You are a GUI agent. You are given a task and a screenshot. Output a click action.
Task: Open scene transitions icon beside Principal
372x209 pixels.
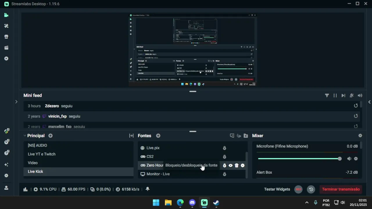[131, 136]
